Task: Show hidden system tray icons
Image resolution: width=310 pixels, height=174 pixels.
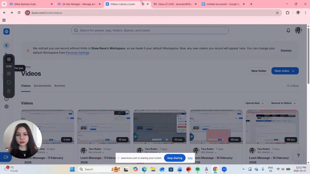Action: 243,169
